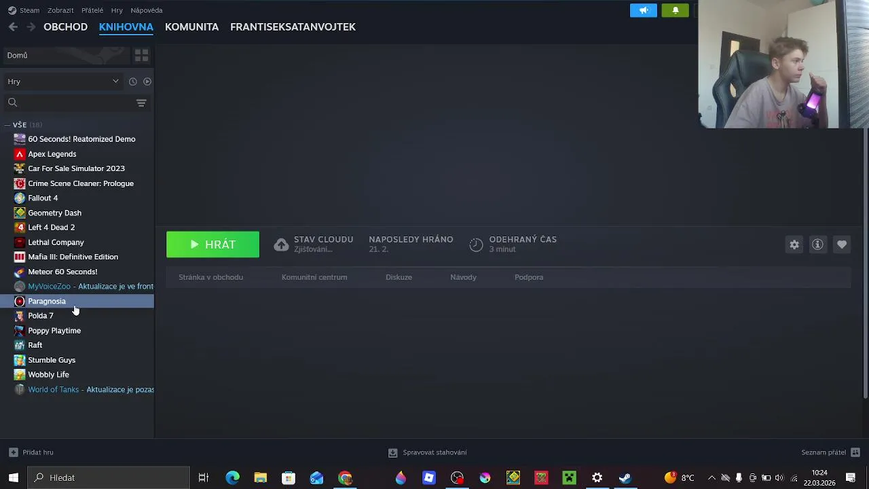Show game info icon
Screen dimensions: 869x489
tap(817, 244)
